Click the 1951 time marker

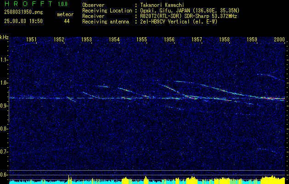point(31,39)
